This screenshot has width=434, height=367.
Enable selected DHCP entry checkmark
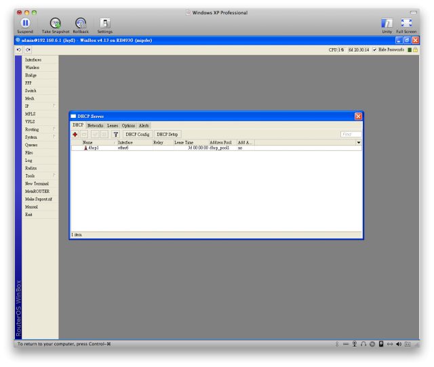95,134
